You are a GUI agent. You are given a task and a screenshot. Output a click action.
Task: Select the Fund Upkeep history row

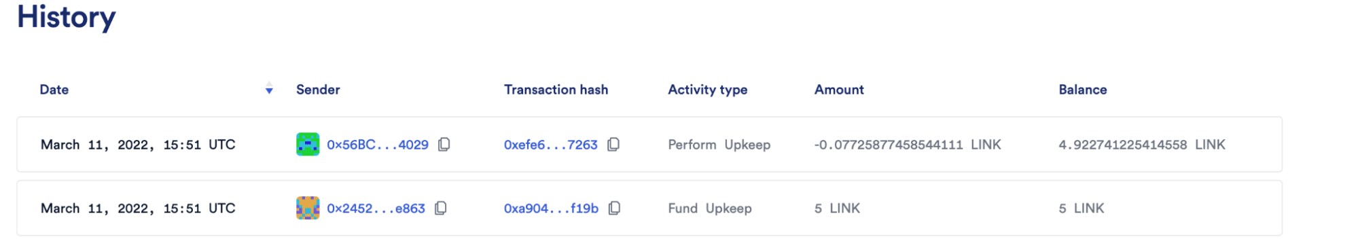pyautogui.click(x=649, y=208)
